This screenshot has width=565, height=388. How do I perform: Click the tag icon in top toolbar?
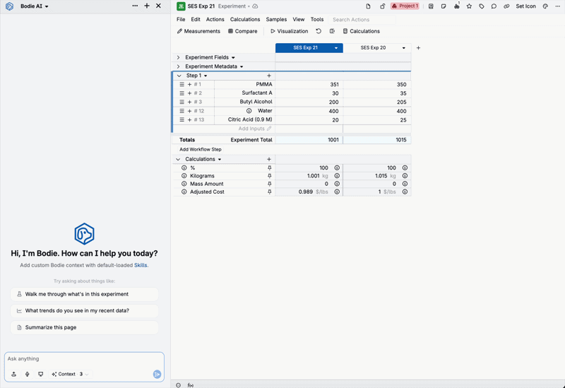482,6
